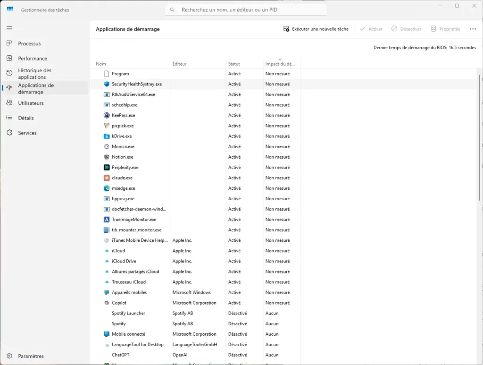
Task: Open the Processus tab
Action: (x=45, y=43)
